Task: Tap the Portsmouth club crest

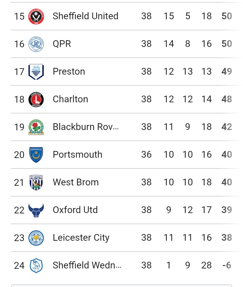Action: (36, 155)
